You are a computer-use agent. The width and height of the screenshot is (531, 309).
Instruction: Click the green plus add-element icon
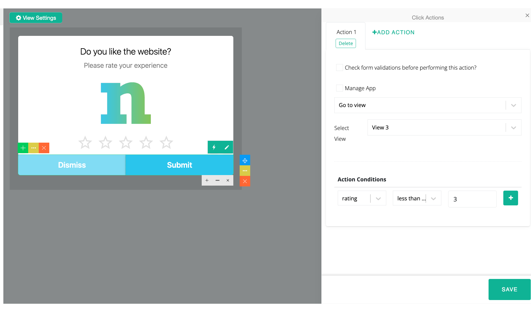(x=23, y=148)
